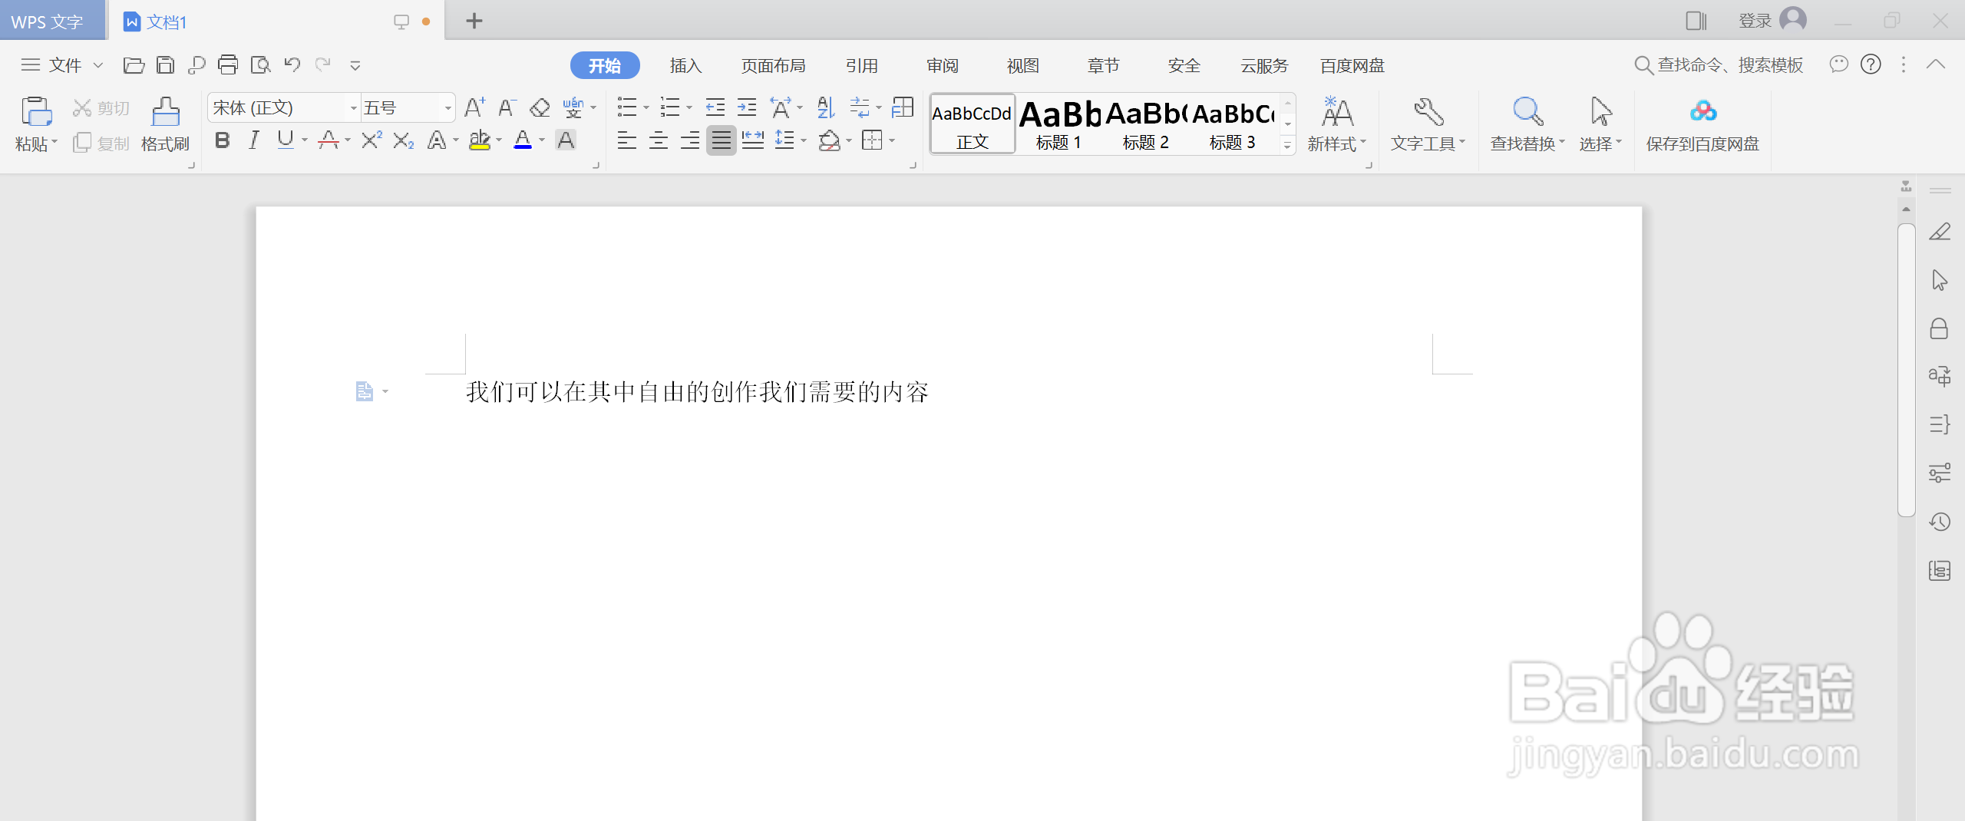Open the history panel in right sidebar
The width and height of the screenshot is (1965, 821).
[1940, 522]
